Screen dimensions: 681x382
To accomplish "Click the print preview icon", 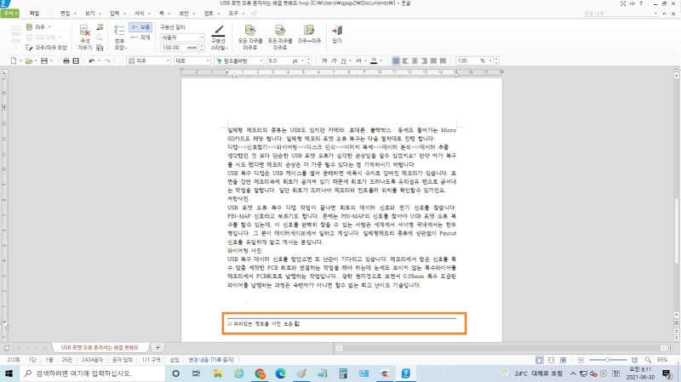I will (76, 60).
